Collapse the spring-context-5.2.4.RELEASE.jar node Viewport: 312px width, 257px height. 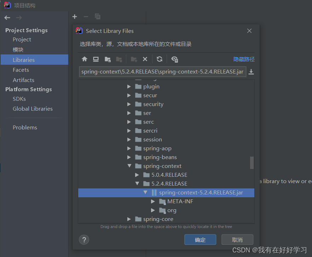click(x=145, y=192)
